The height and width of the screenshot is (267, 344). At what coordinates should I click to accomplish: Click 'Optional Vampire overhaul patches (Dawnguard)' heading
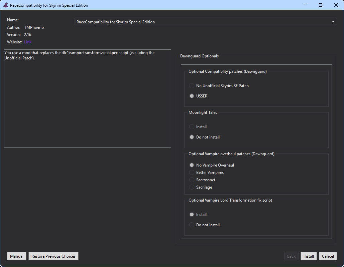click(231, 154)
